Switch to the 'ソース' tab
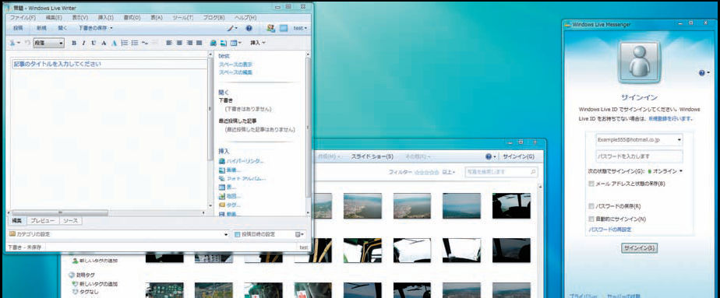 coord(70,221)
